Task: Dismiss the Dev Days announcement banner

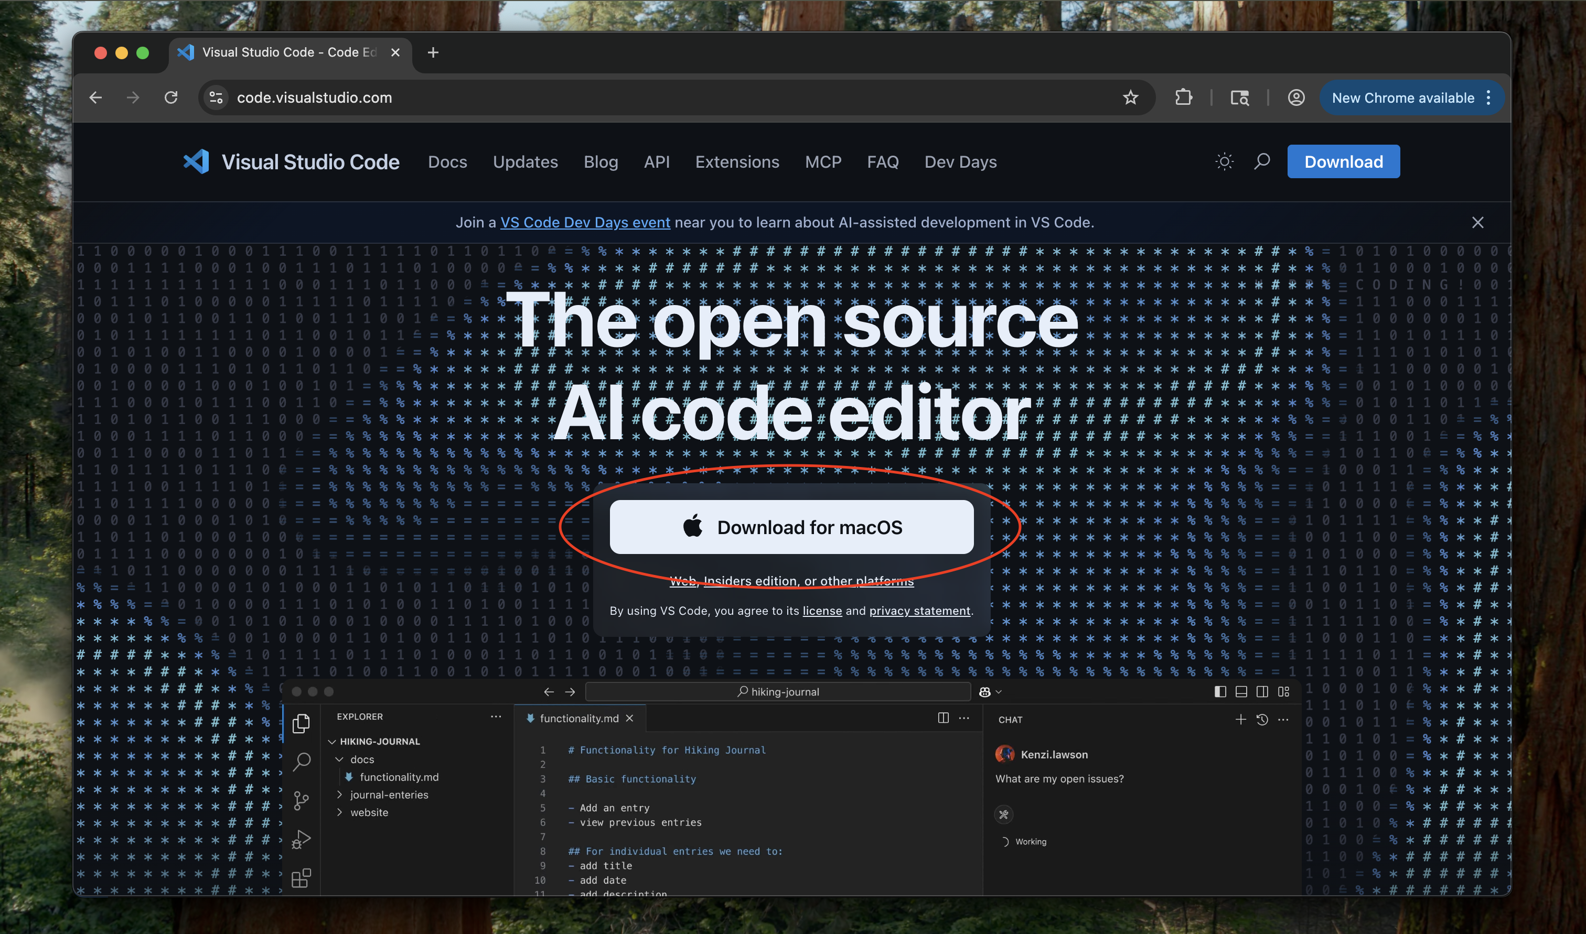Action: 1477,222
